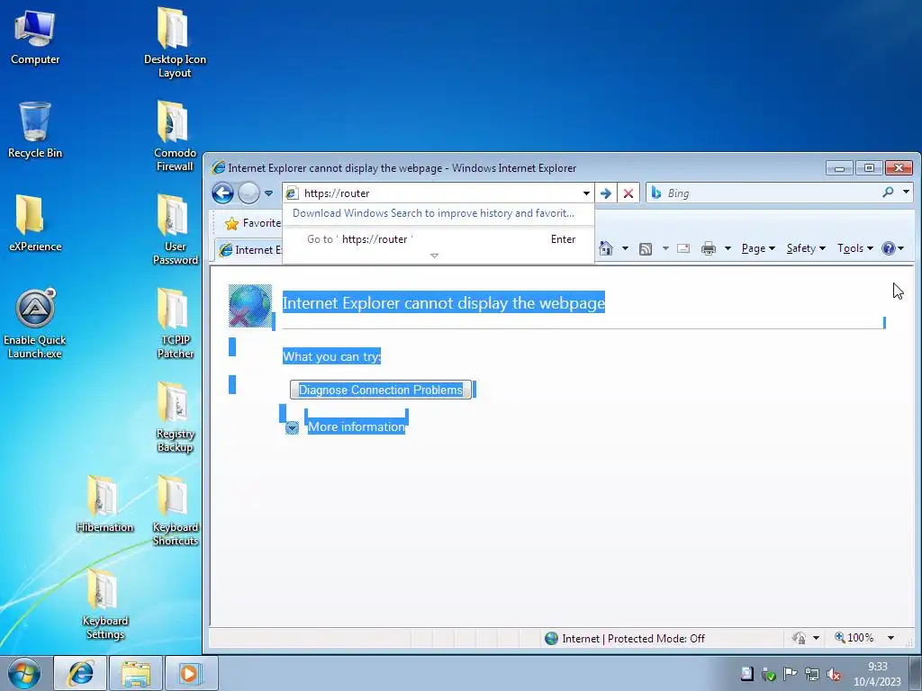Select 'Go to https://router' suggestion
This screenshot has width=922, height=691.
pyautogui.click(x=438, y=239)
